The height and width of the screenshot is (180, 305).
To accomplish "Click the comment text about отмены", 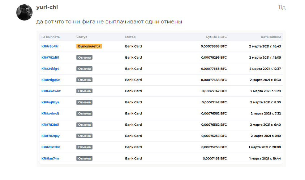I will (x=109, y=22).
